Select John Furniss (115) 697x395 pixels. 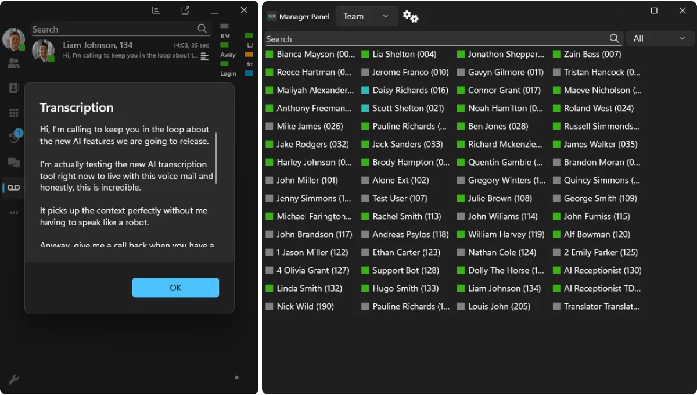[591, 216]
